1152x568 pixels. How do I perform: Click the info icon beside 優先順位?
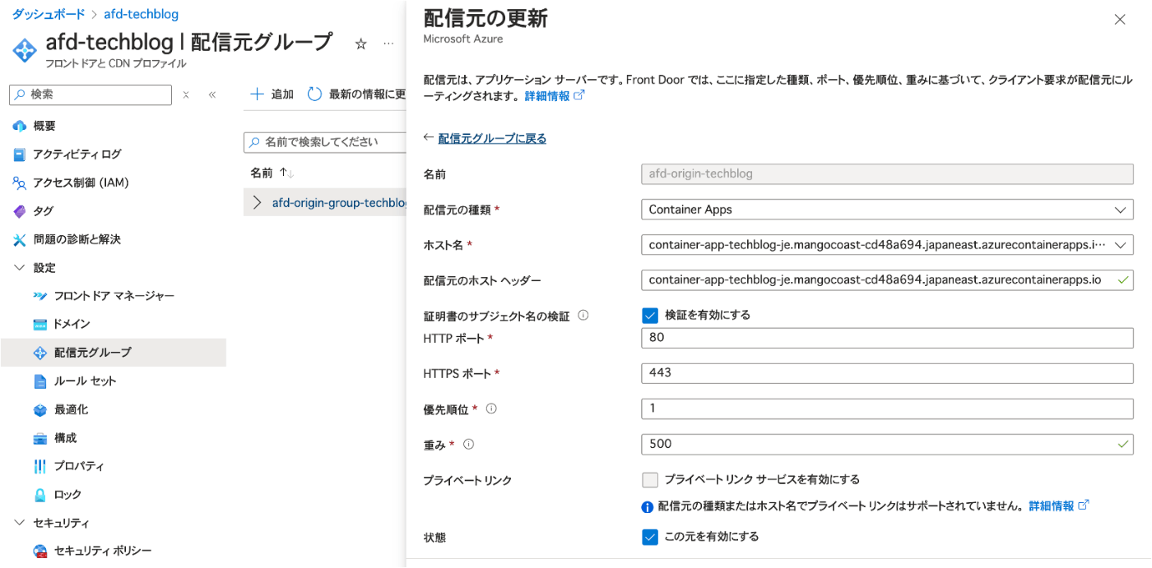tap(491, 409)
